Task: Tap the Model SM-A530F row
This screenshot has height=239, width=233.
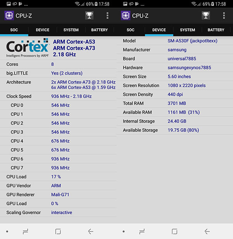Action: click(x=175, y=41)
